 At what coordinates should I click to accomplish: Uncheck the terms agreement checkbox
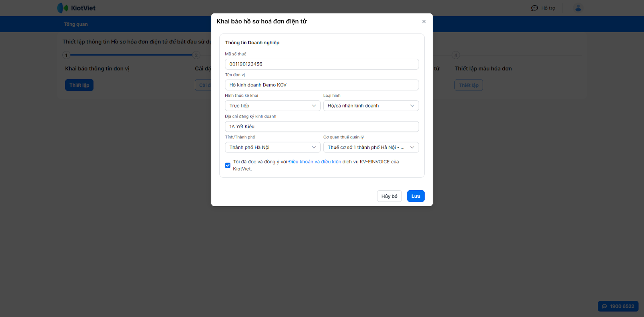tap(228, 165)
